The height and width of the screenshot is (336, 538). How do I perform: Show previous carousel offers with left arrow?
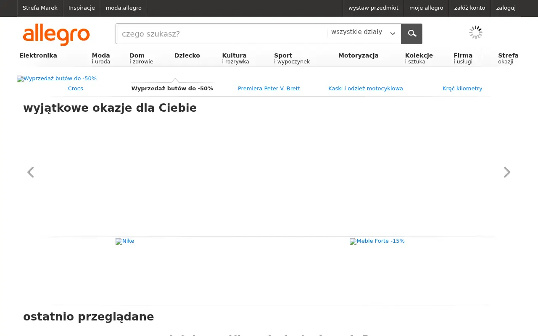[x=30, y=172]
